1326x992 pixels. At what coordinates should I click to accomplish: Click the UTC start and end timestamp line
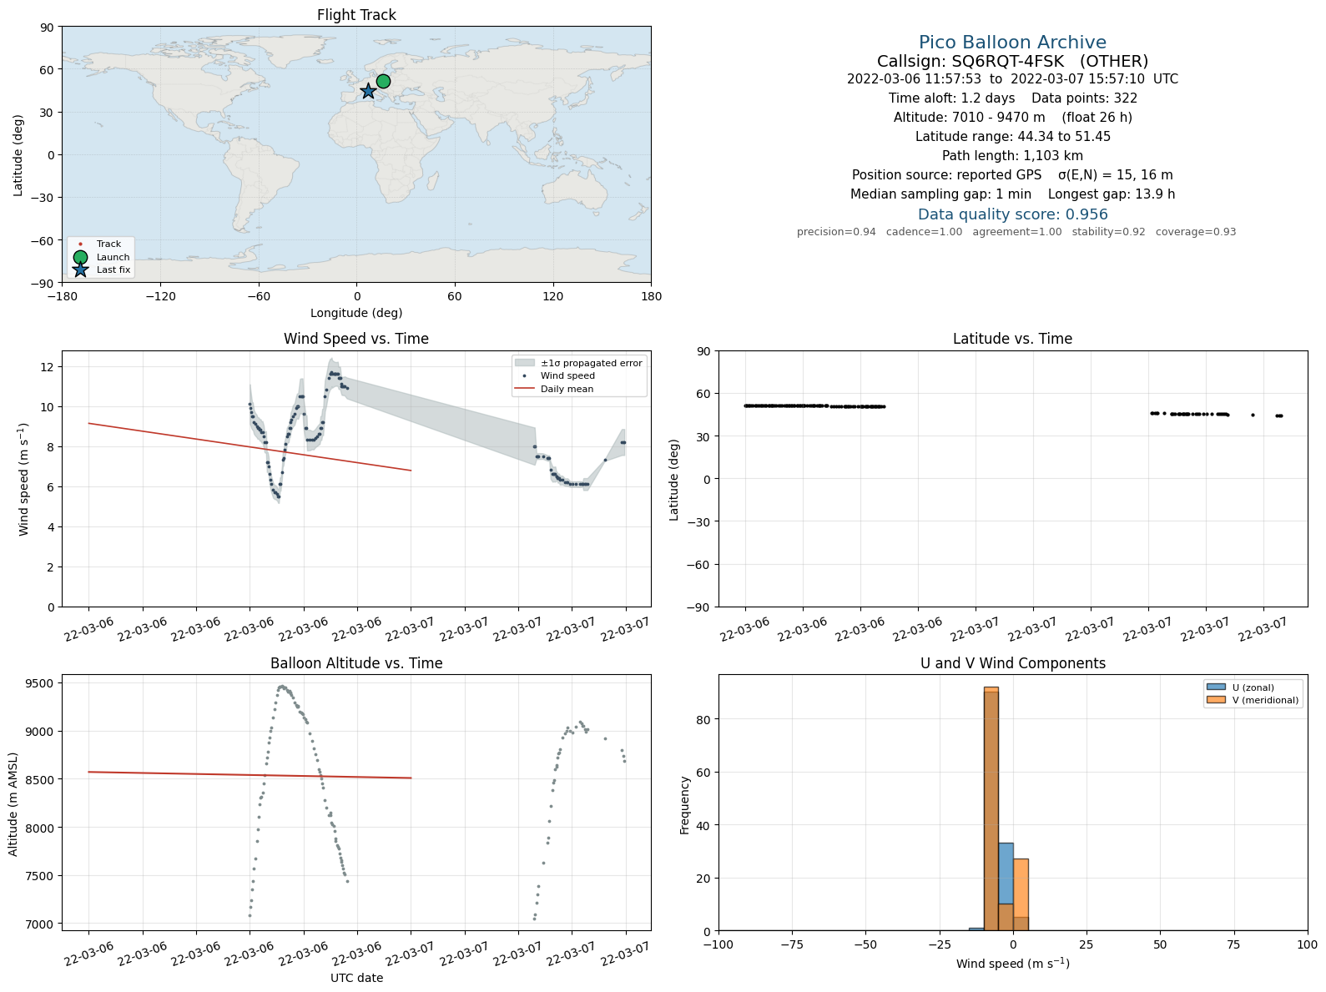1012,79
